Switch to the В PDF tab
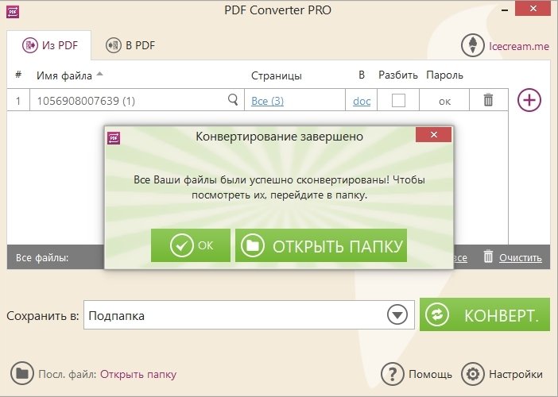 pos(130,45)
